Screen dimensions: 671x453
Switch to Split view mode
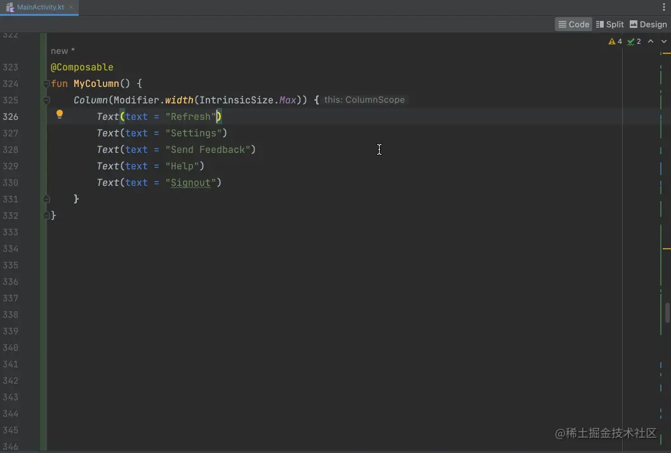(x=610, y=24)
